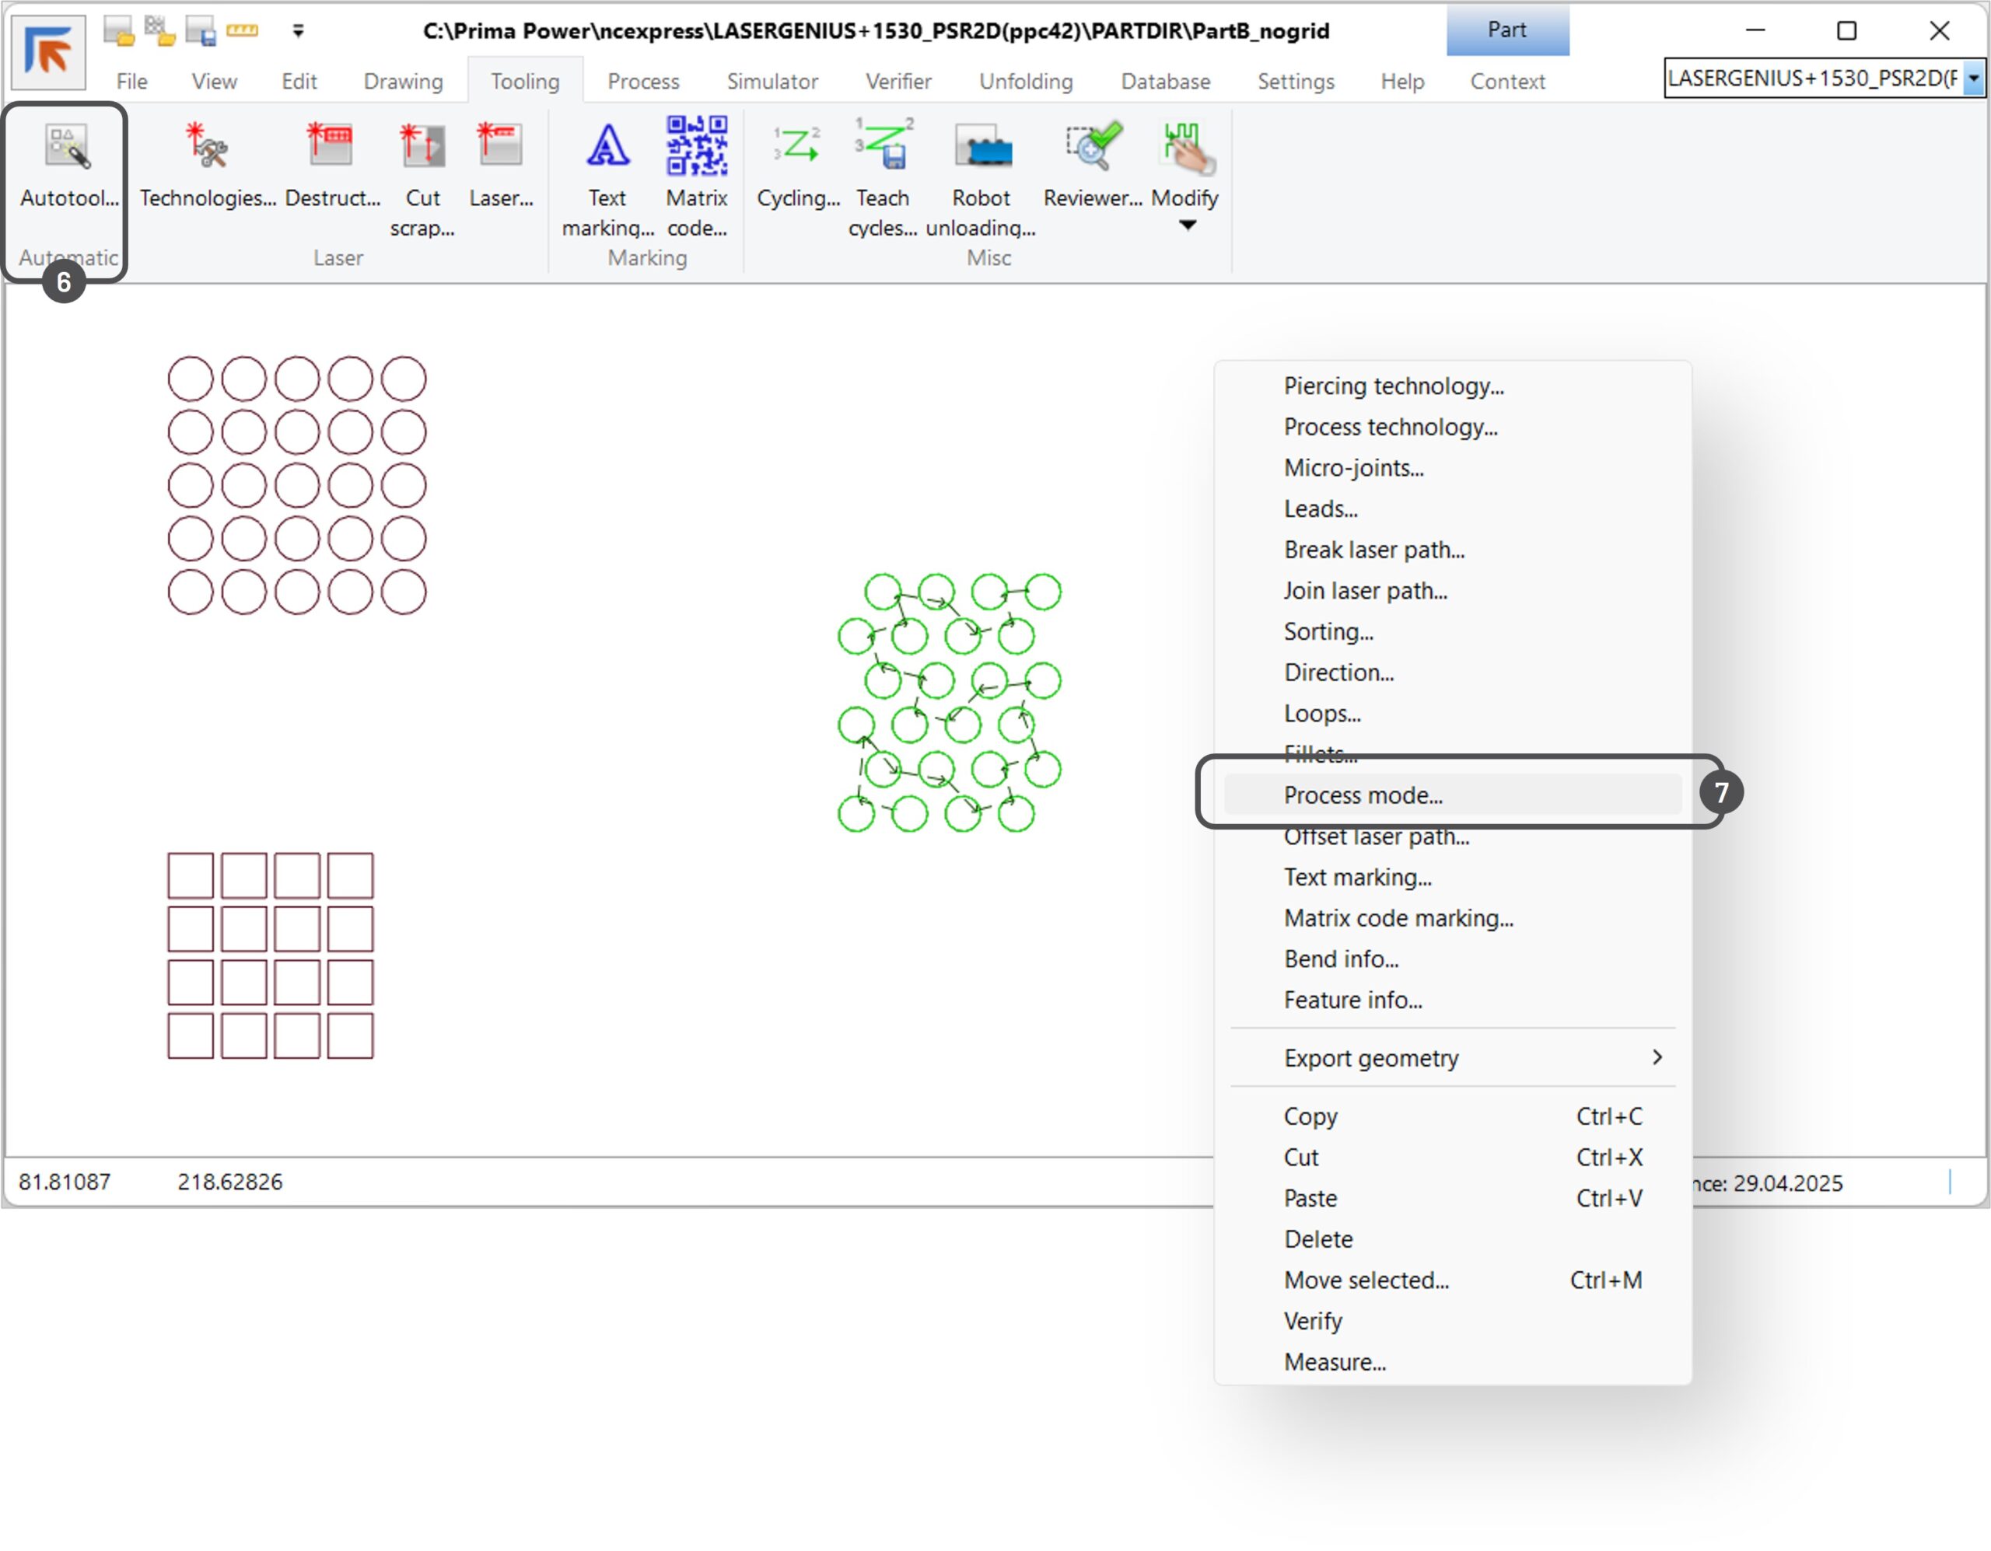Click the measure ruler quick-access icon
The width and height of the screenshot is (1991, 1551).
(x=242, y=31)
